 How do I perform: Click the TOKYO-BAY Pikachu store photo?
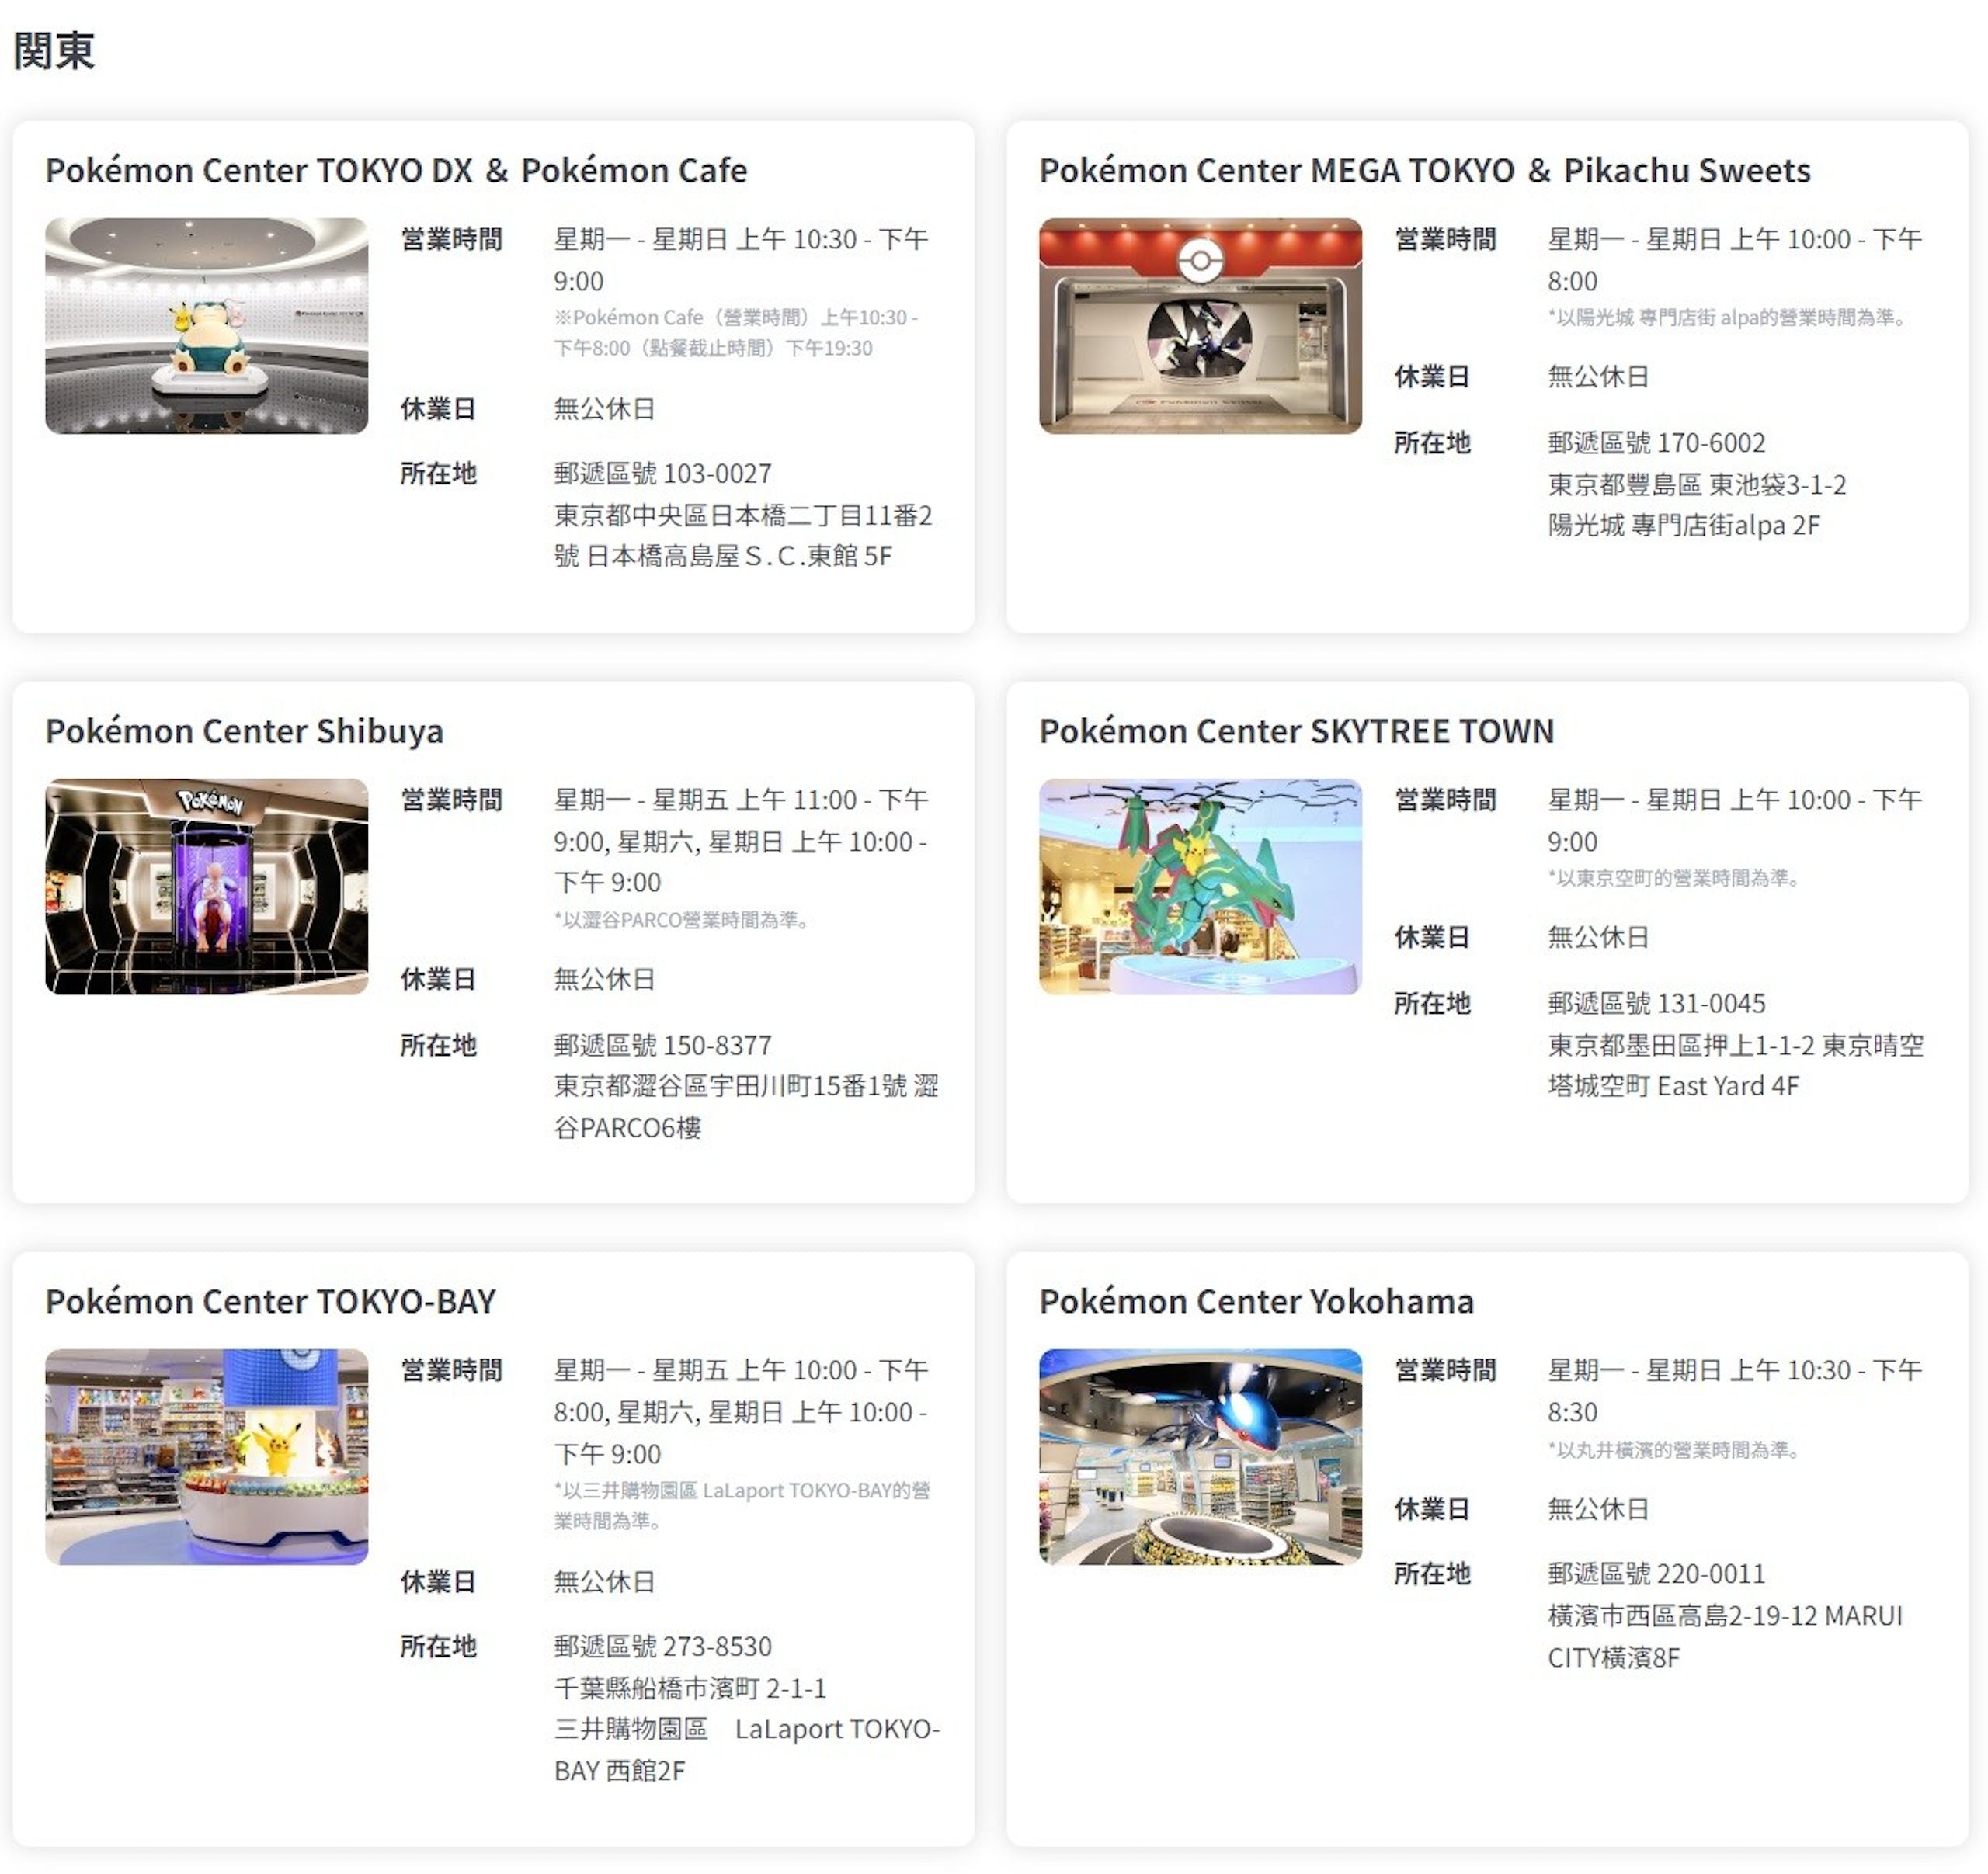click(206, 1456)
